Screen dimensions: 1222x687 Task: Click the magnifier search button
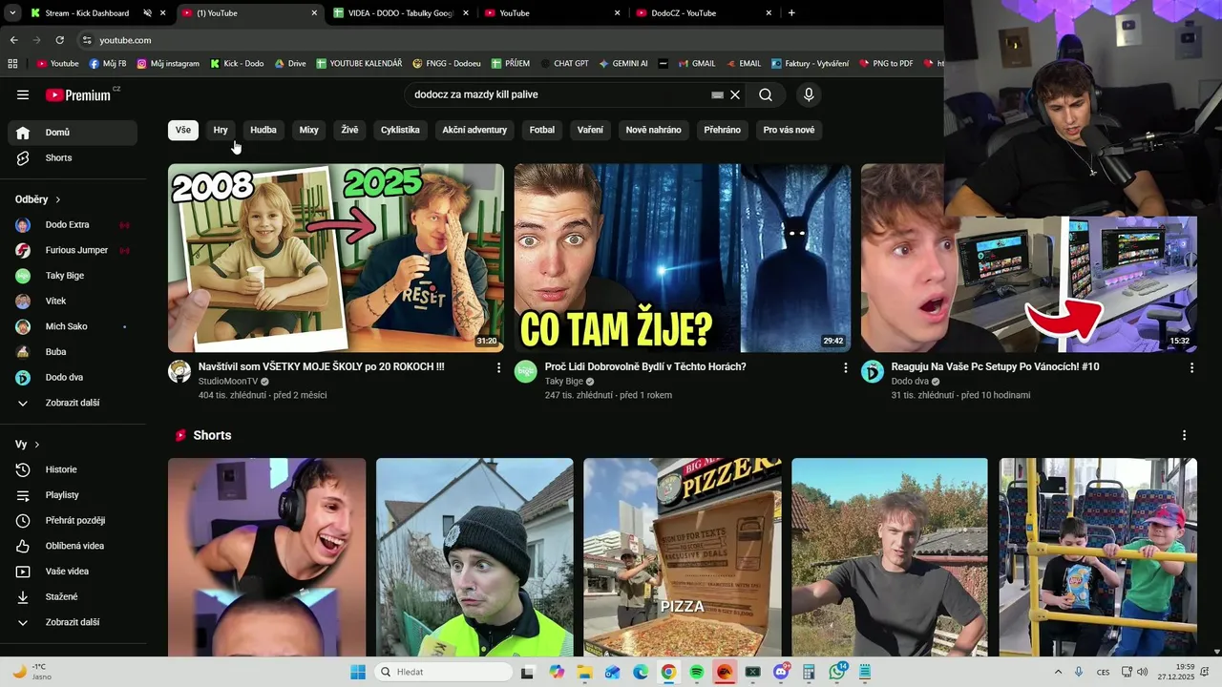[766, 94]
